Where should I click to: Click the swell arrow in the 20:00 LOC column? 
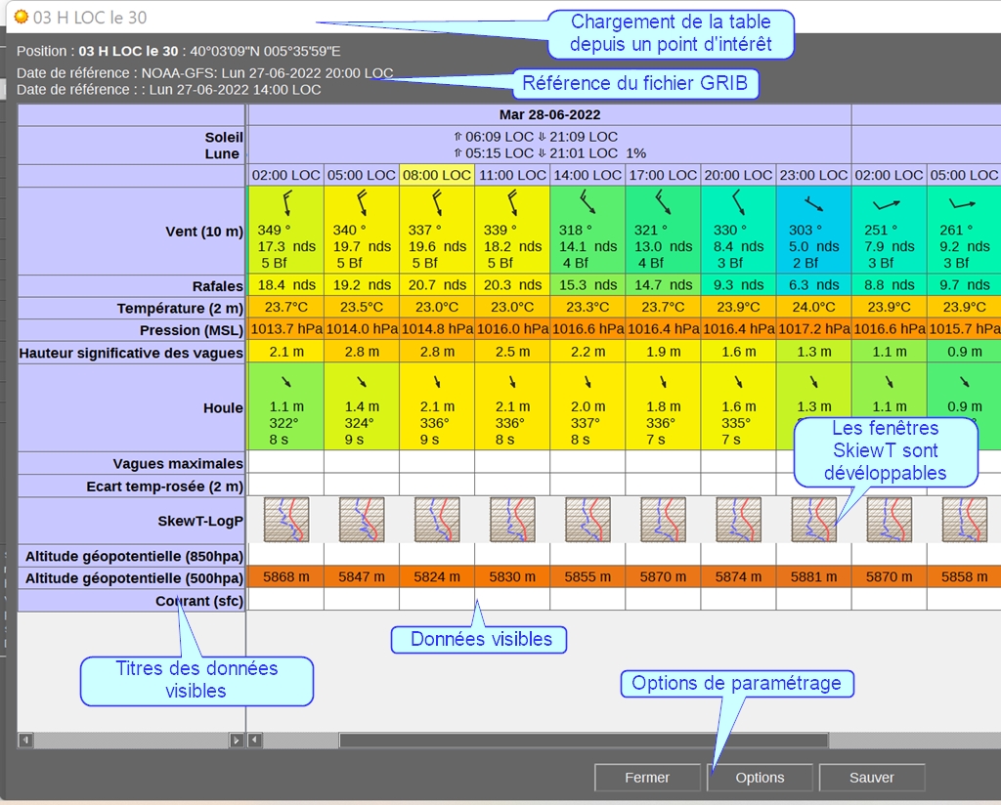coord(739,381)
